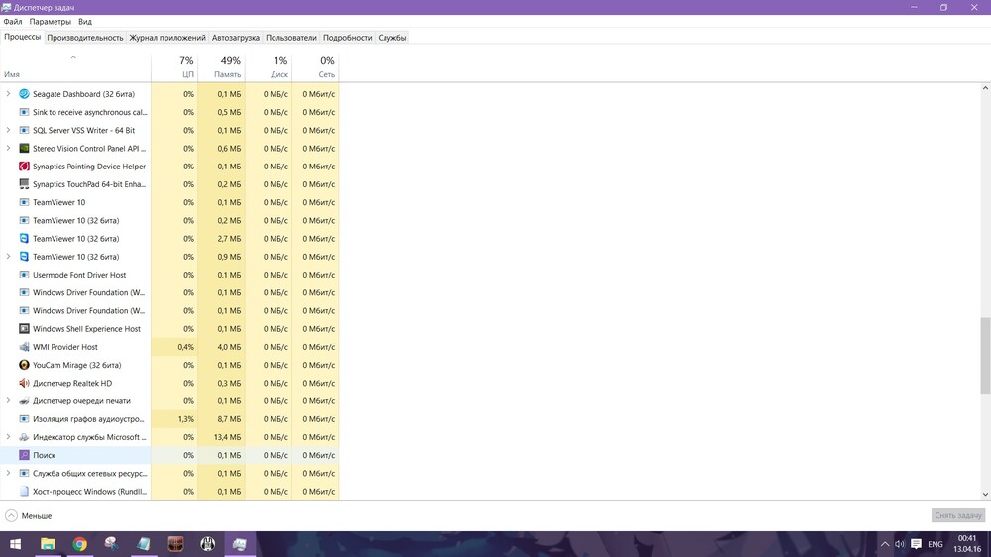The image size is (991, 557).
Task: Switch to the Журнал приложений tab
Action: click(167, 38)
